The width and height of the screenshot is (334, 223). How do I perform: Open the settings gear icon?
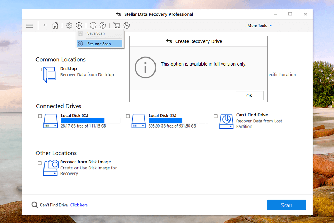(x=69, y=25)
